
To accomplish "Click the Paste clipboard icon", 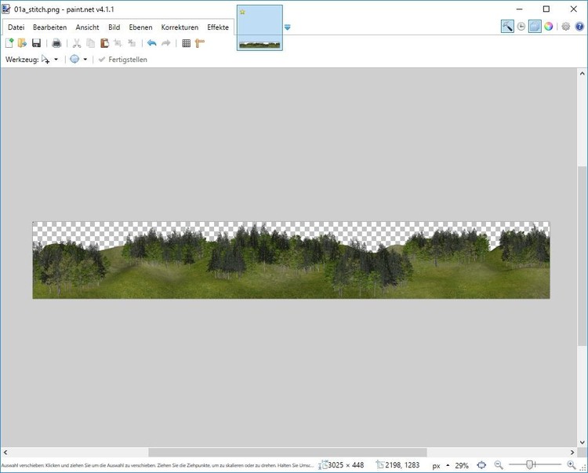I will [104, 43].
